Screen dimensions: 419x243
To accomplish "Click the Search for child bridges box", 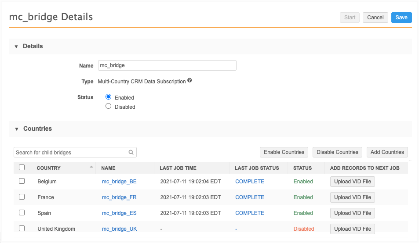I will click(x=70, y=153).
